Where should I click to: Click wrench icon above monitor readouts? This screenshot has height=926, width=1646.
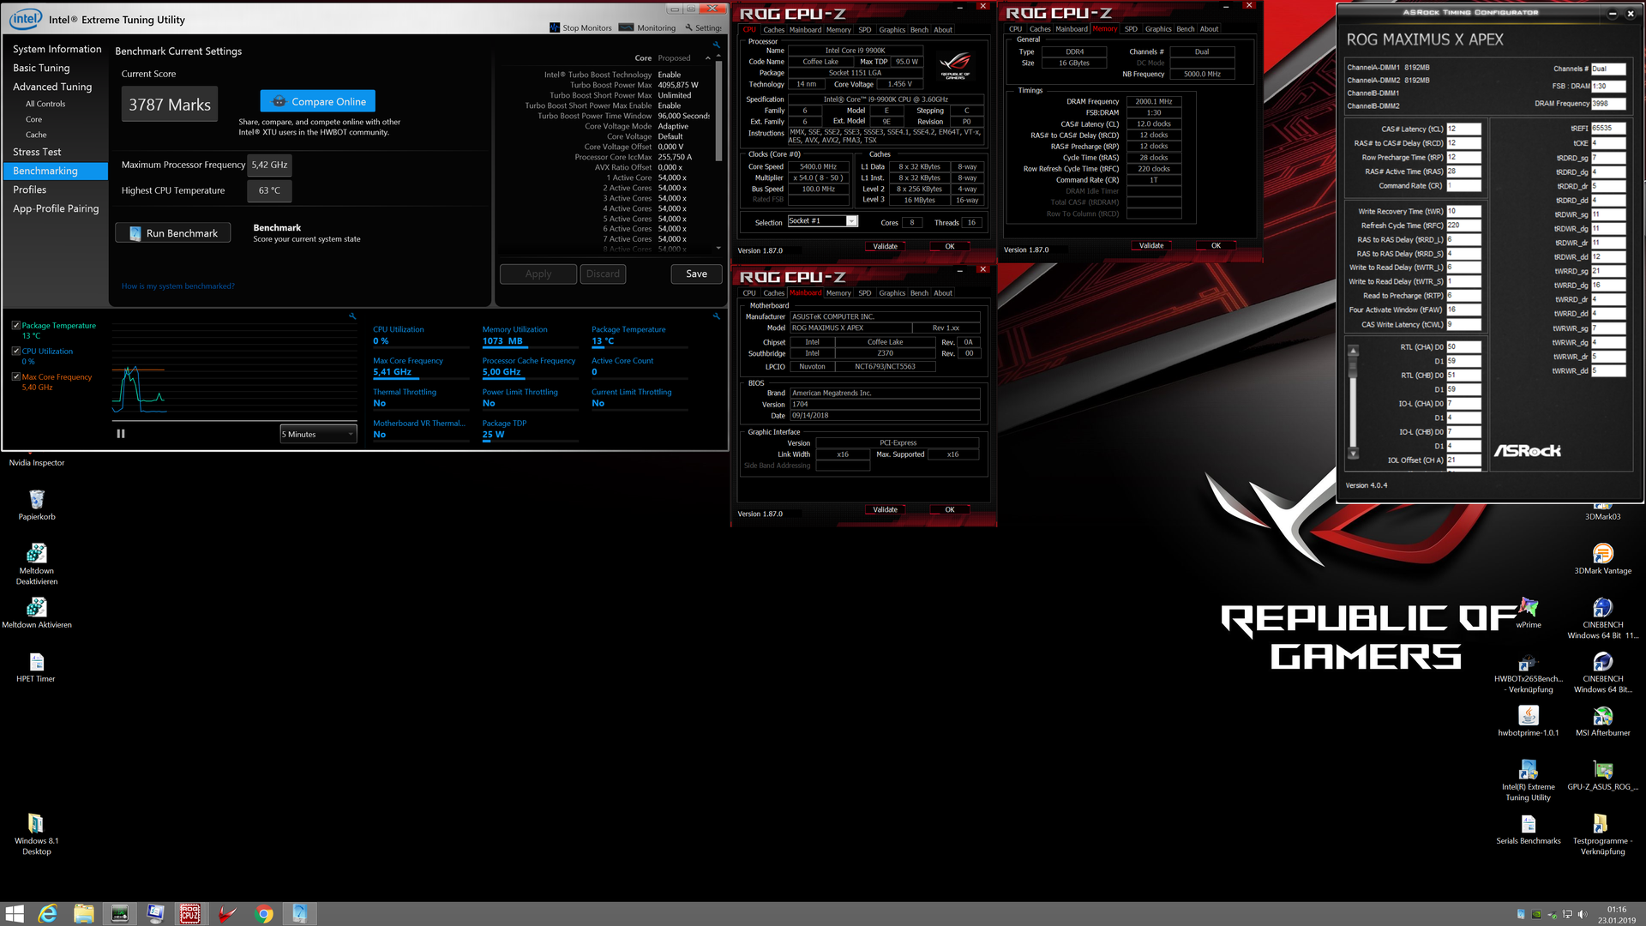tap(716, 316)
